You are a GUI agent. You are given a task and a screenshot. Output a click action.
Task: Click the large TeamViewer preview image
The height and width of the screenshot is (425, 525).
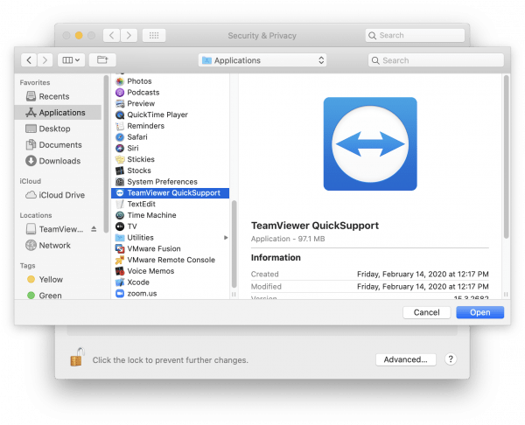pyautogui.click(x=370, y=144)
